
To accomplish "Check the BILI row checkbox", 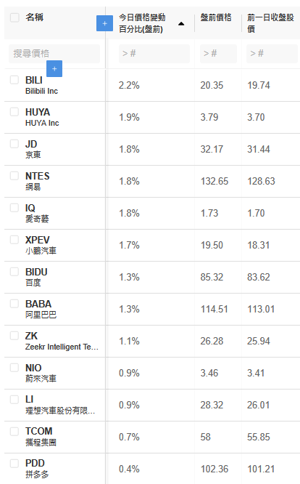I will click(14, 80).
